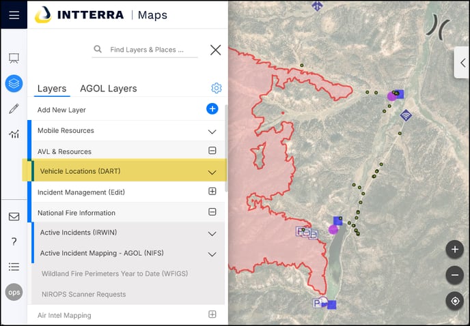Screen dimensions: 470x326
Task: Open the help question mark
Action: [14, 241]
